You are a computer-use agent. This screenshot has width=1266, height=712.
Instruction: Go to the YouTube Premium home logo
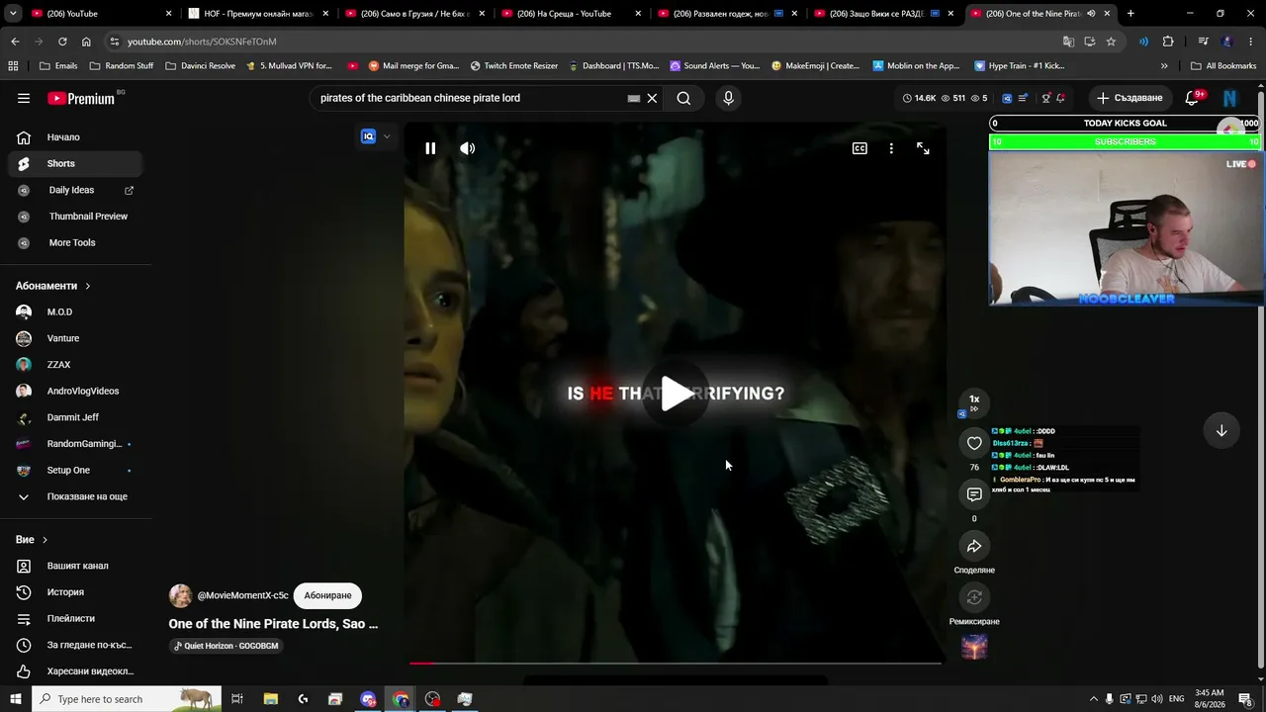81,98
